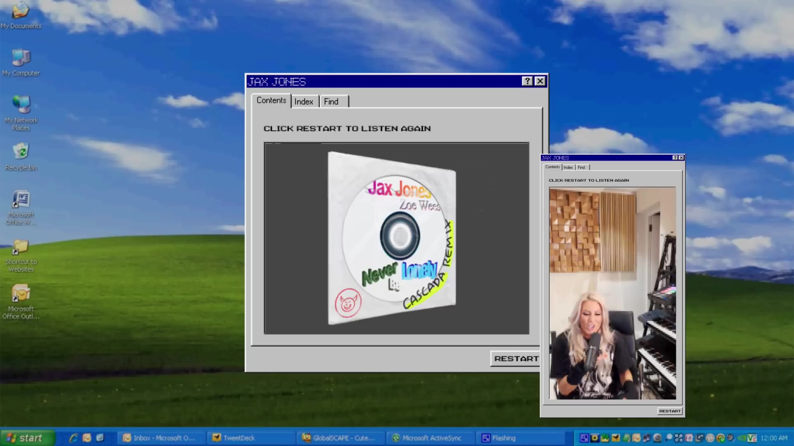This screenshot has width=794, height=446.
Task: Switch to the Flashing taskbar item
Action: click(x=520, y=438)
